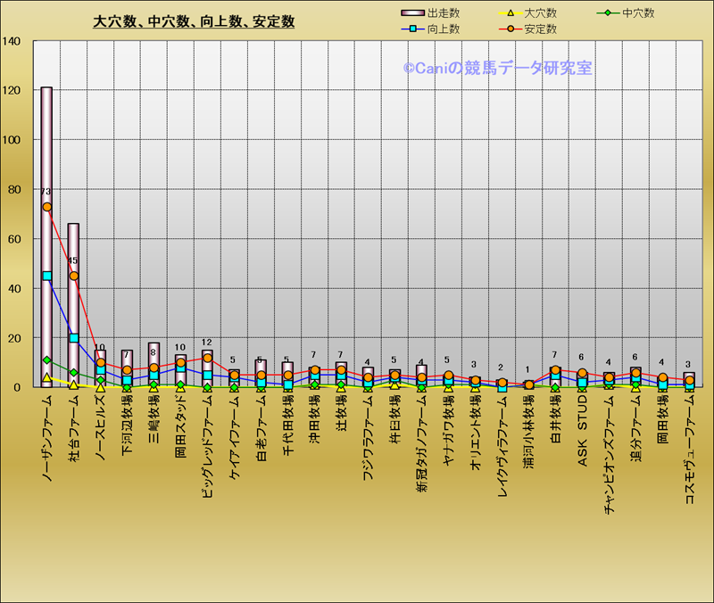
Task: Click the 出走数 legend bar icon
Action: pyautogui.click(x=413, y=13)
